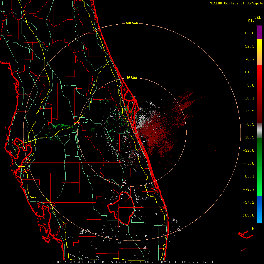This screenshot has height=264, width=264.
Task: Click the -94.2 legend value
Action: pyautogui.click(x=248, y=202)
